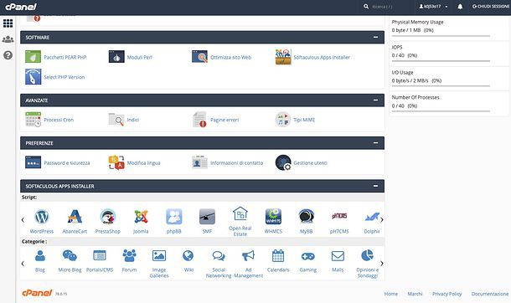This screenshot has height=303, width=511.
Task: Open the user account dropdown
Action: click(x=433, y=7)
